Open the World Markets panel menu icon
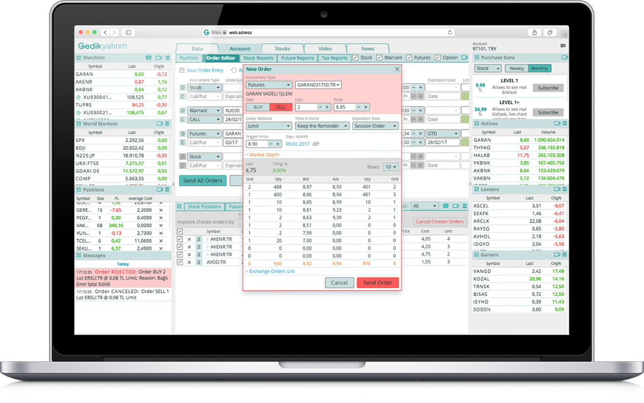This screenshot has width=644, height=403. (x=168, y=124)
